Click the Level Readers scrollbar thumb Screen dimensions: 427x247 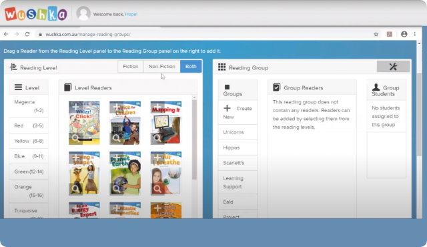[x=194, y=140]
